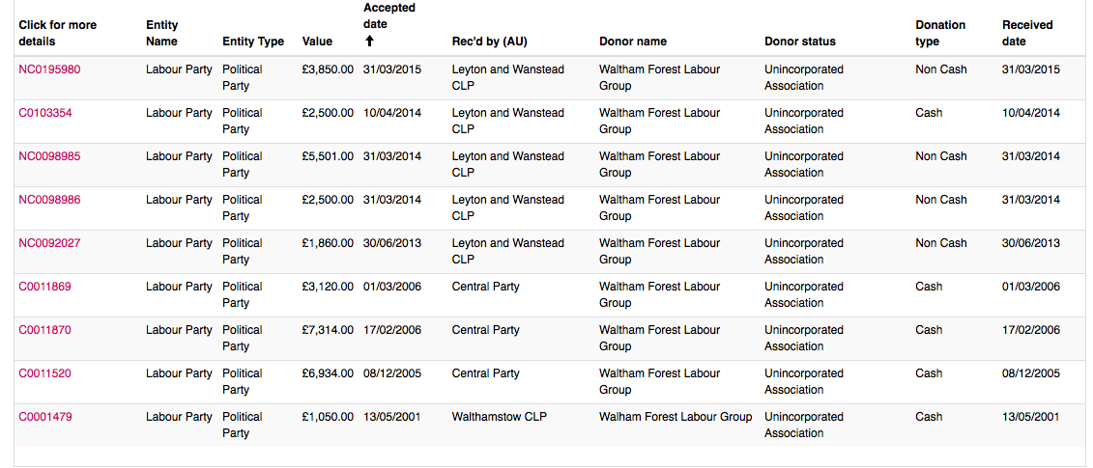Screen dimensions: 1093x468
Task: View record NC0098986 details
Action: 48,200
